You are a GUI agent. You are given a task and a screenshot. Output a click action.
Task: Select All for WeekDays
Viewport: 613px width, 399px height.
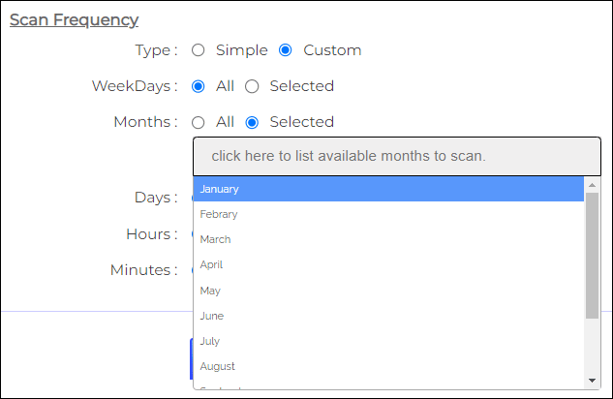click(x=199, y=86)
